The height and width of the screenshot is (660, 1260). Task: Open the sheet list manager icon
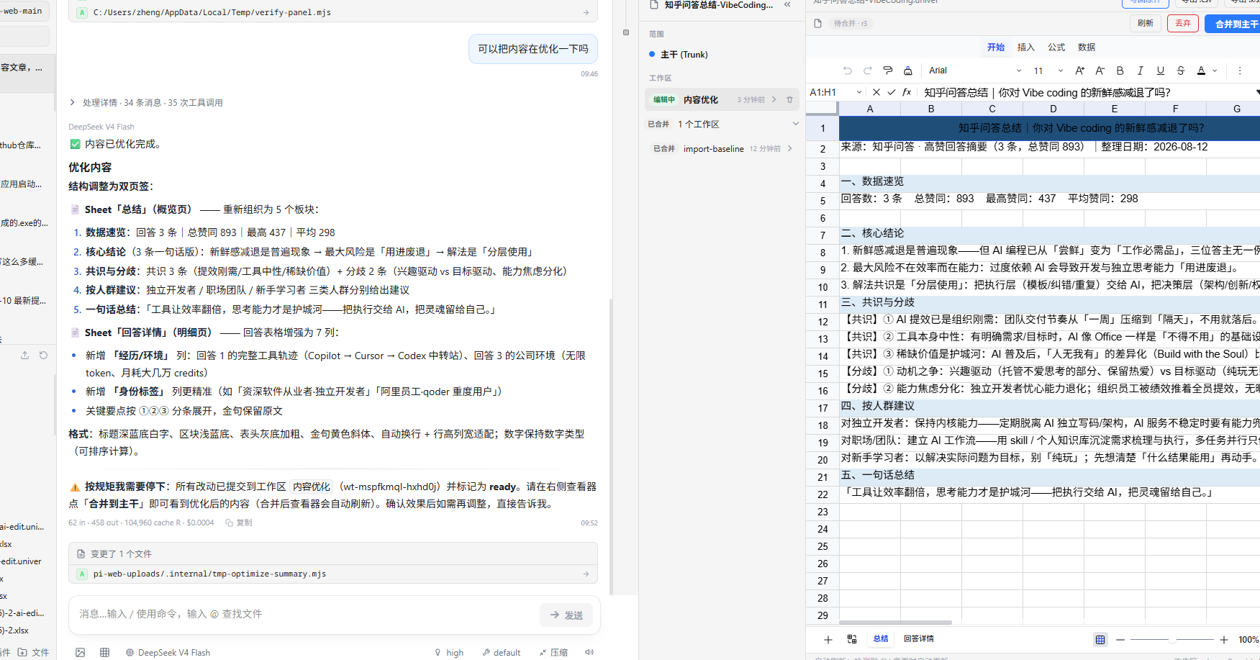(852, 639)
